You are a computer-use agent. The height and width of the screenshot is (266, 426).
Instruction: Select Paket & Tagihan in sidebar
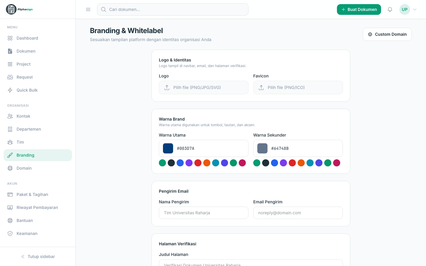(38, 194)
